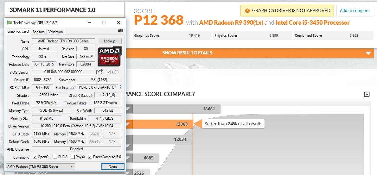Expand Show Result Details arrow
377x175 pixels.
[x=368, y=53]
